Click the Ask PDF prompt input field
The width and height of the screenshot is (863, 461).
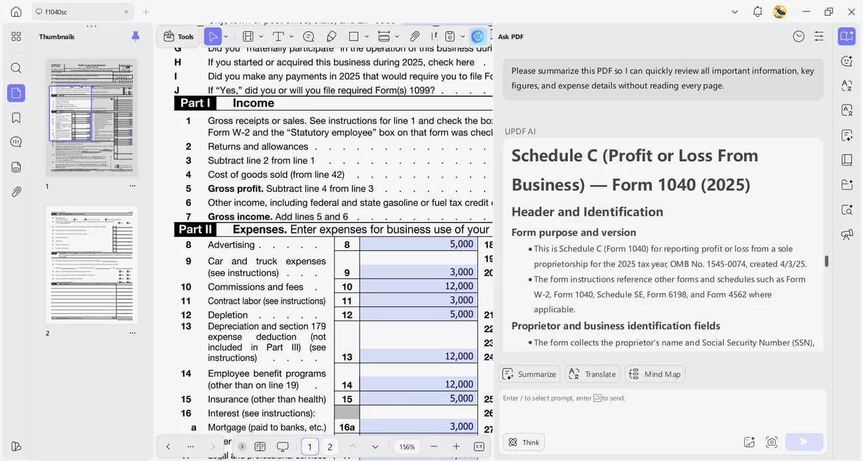point(663,411)
